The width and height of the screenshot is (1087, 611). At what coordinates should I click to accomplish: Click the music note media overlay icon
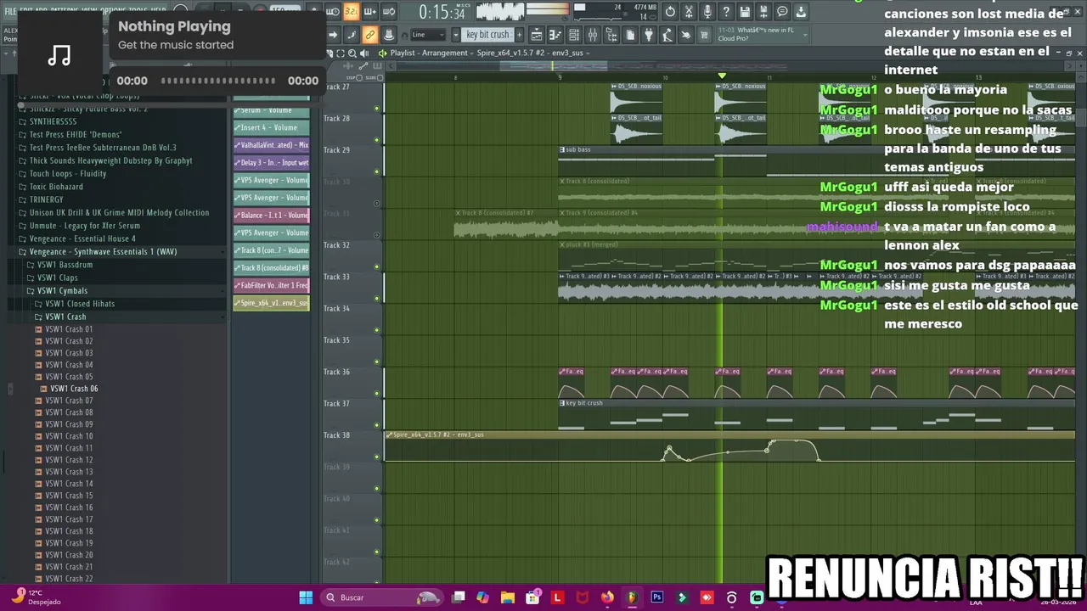pos(59,56)
